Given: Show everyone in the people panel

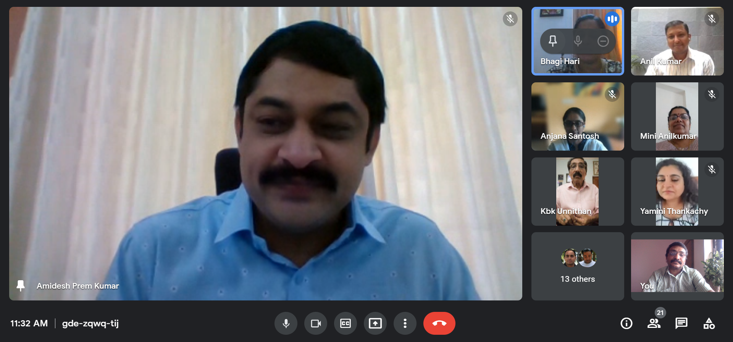Looking at the screenshot, I should coord(654,323).
